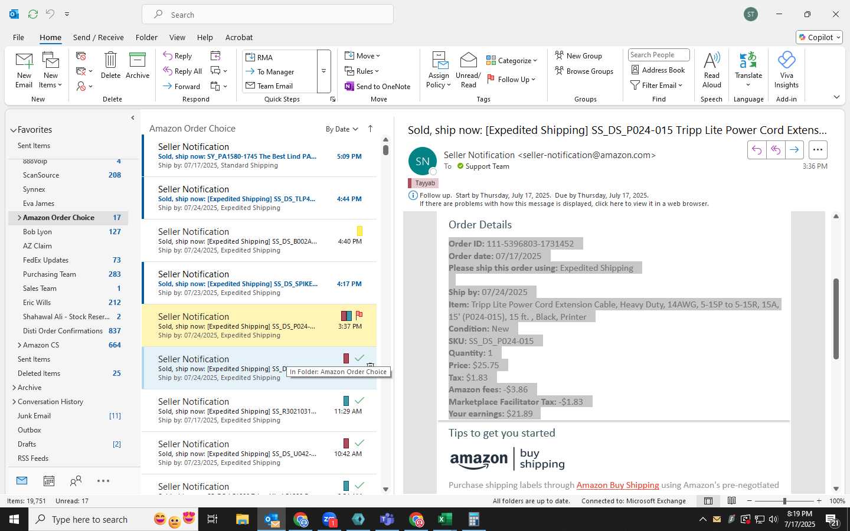
Task: Select the Disti Order Confirmations folder
Action: pyautogui.click(x=68, y=331)
